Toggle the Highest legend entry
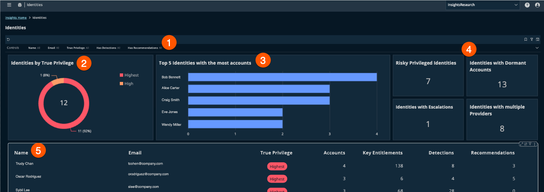This screenshot has height=192, width=544. coord(129,75)
